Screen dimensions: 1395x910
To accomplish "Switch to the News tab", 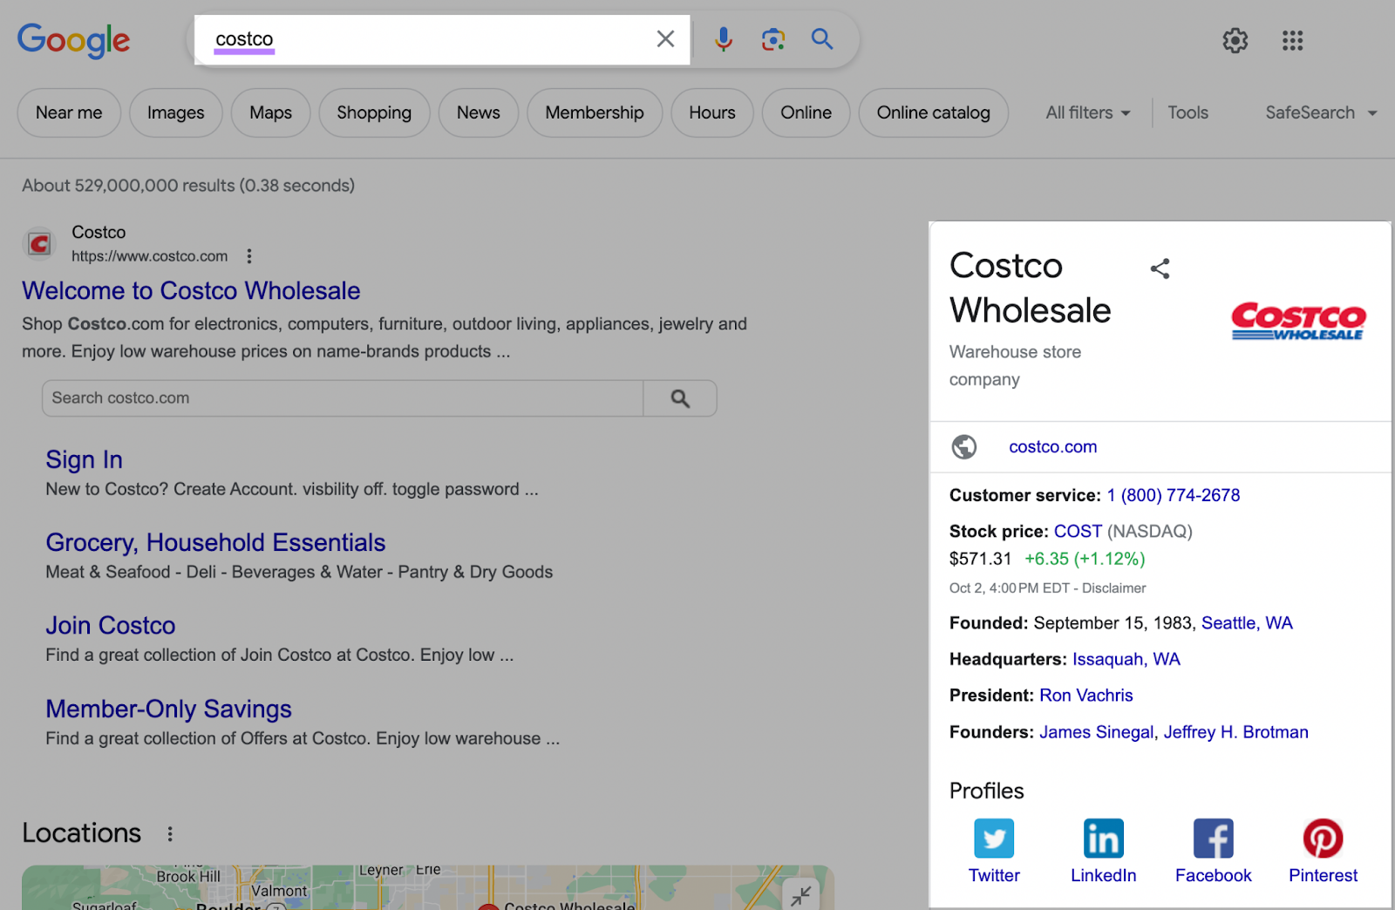I will 479,112.
